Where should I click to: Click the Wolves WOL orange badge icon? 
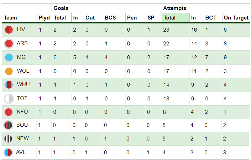click(x=9, y=71)
